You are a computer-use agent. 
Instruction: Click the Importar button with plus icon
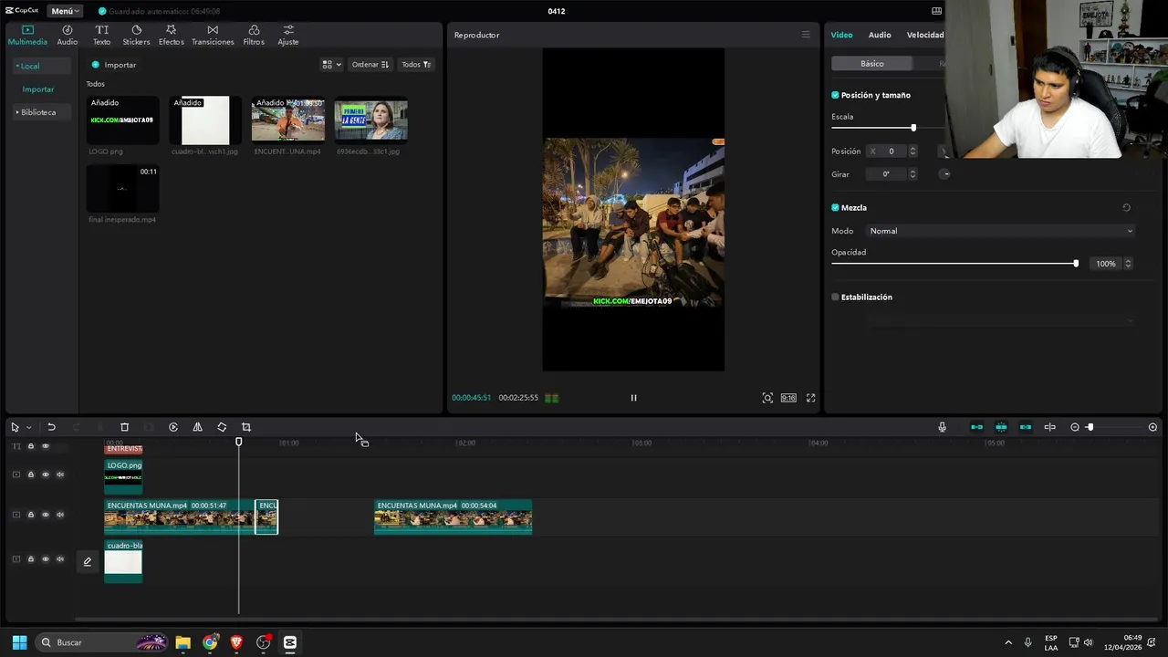(x=114, y=65)
